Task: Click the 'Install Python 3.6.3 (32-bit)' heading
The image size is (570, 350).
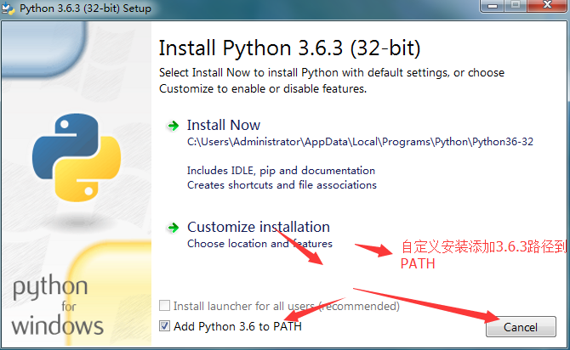Action: [290, 48]
